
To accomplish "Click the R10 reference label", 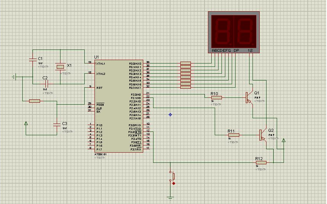I will click(214, 94).
